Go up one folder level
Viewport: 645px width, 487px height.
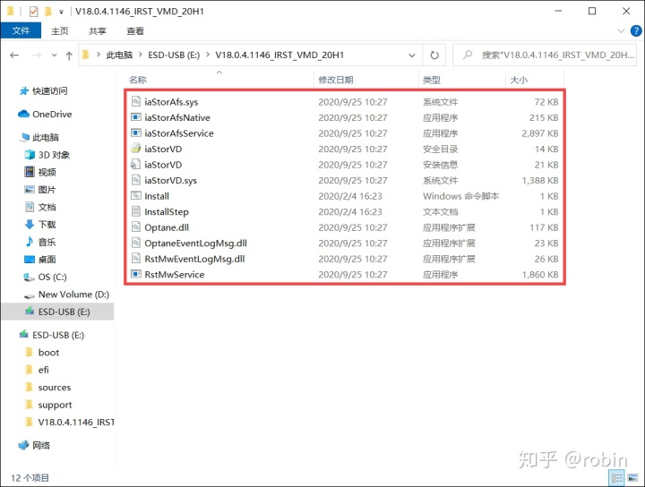pos(69,56)
